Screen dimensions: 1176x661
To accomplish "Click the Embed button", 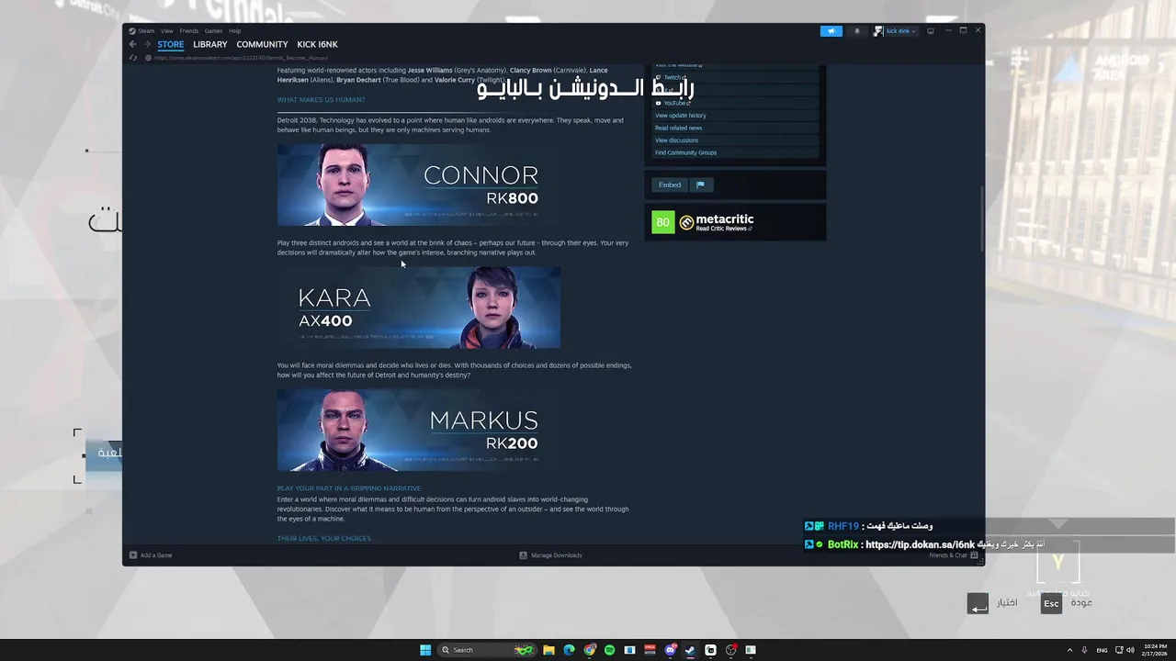I will point(670,185).
